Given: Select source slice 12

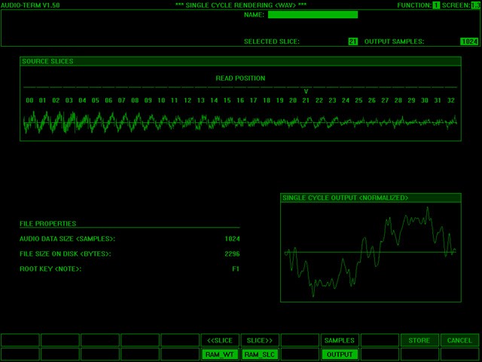Looking at the screenshot, I should coord(188,100).
